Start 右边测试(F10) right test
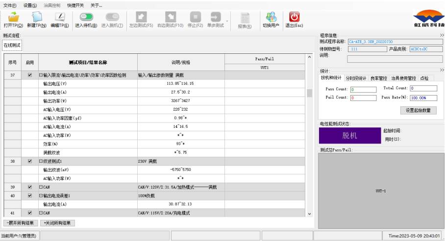 170,20
